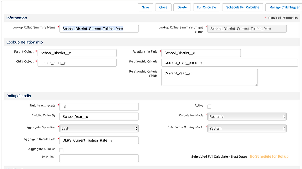Click the Delete button
The image size is (302, 169).
click(x=182, y=7)
